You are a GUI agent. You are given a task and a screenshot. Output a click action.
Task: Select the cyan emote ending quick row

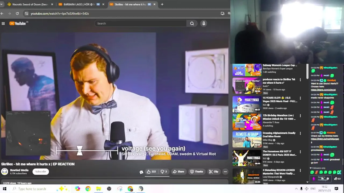pos(339,172)
